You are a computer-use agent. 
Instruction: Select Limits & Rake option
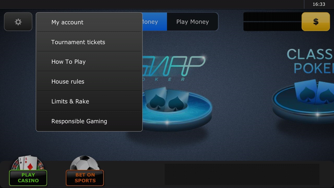[x=89, y=101]
